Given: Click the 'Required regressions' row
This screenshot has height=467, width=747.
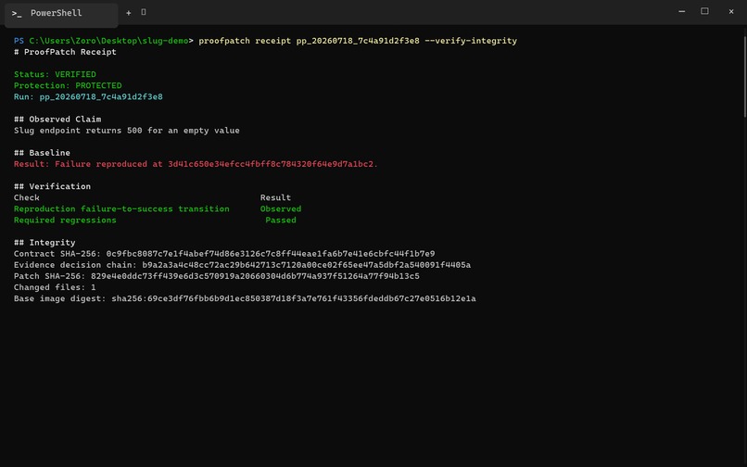Looking at the screenshot, I should pos(65,221).
